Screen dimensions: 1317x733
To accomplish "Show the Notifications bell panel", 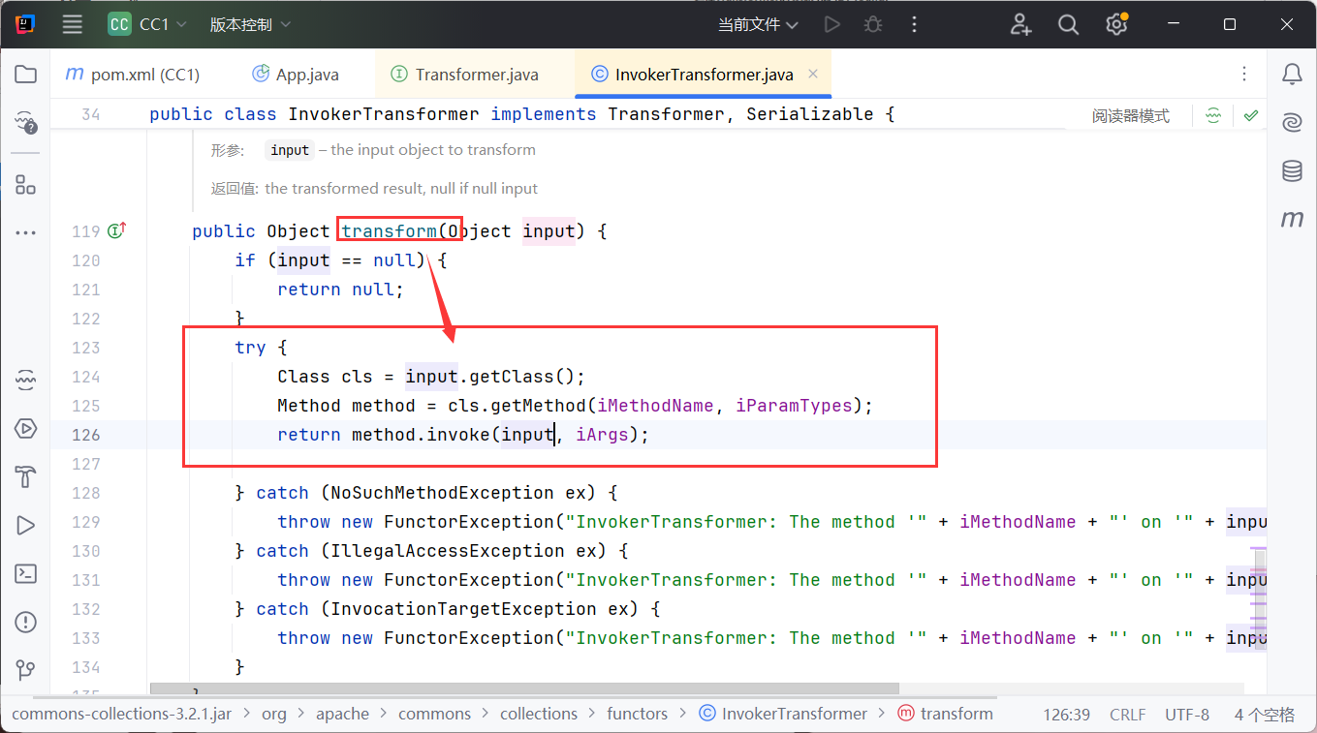I will tap(1292, 75).
